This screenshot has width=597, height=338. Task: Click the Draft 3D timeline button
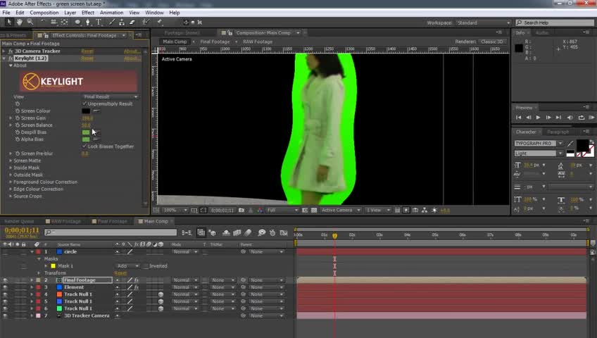click(x=213, y=232)
